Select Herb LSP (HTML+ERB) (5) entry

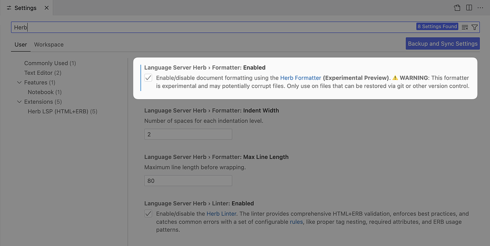click(x=63, y=112)
